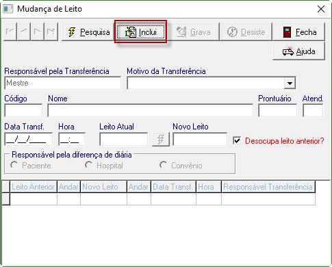Click the Responsável pela Transferência field
332x267 pixels.
(x=63, y=83)
